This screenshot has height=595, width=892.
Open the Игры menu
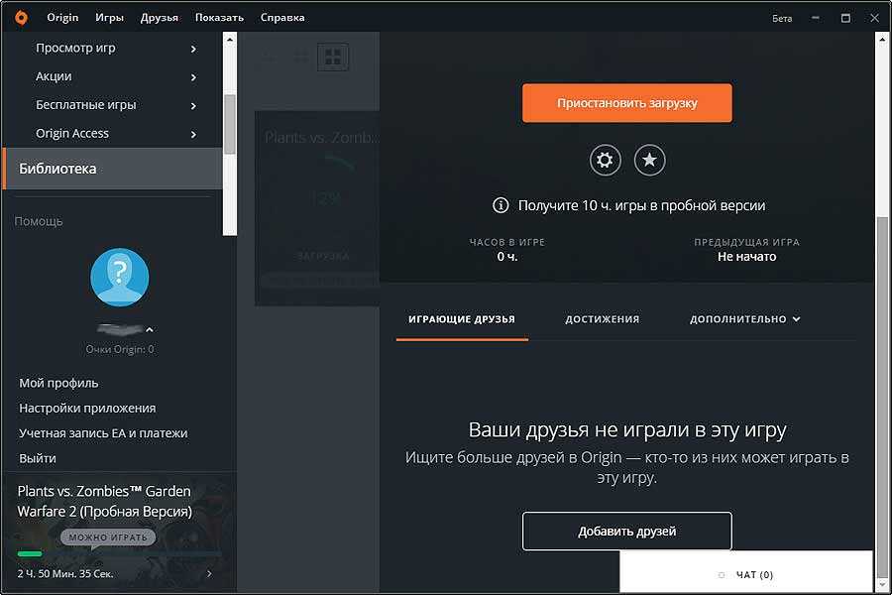tap(109, 18)
